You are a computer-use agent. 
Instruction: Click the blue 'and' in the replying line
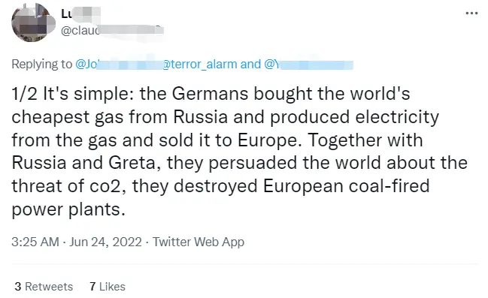point(250,64)
